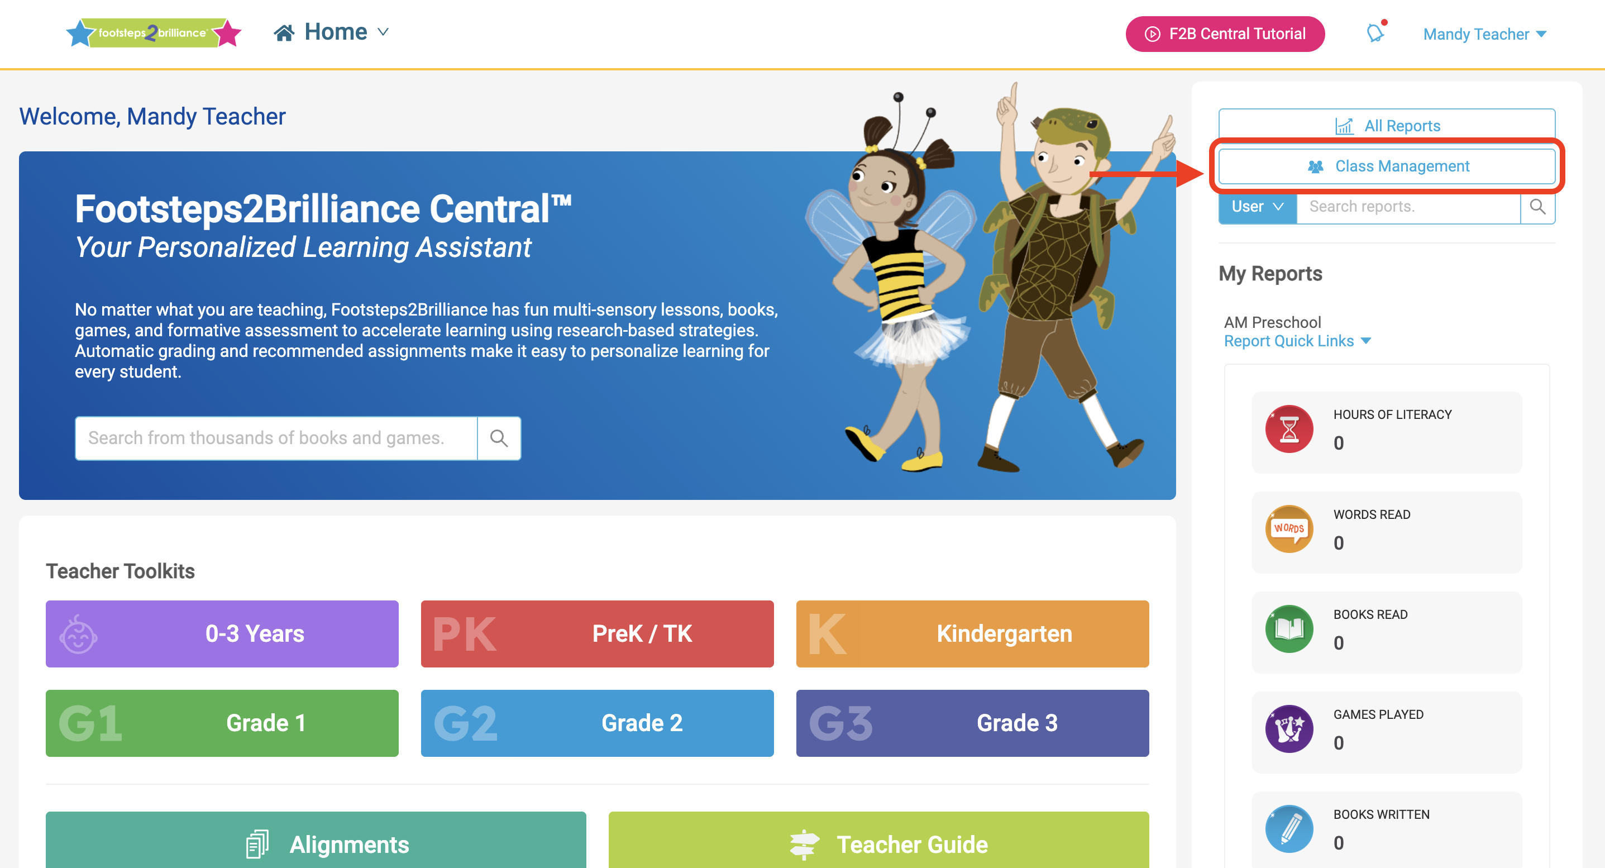Click the notification bell icon

[1375, 33]
